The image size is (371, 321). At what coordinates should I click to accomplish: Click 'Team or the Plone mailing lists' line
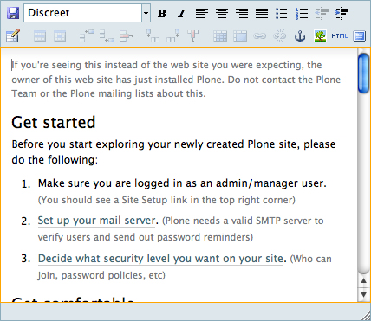coord(108,93)
